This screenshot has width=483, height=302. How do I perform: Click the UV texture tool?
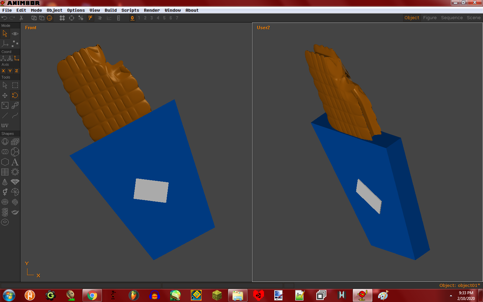(5, 125)
